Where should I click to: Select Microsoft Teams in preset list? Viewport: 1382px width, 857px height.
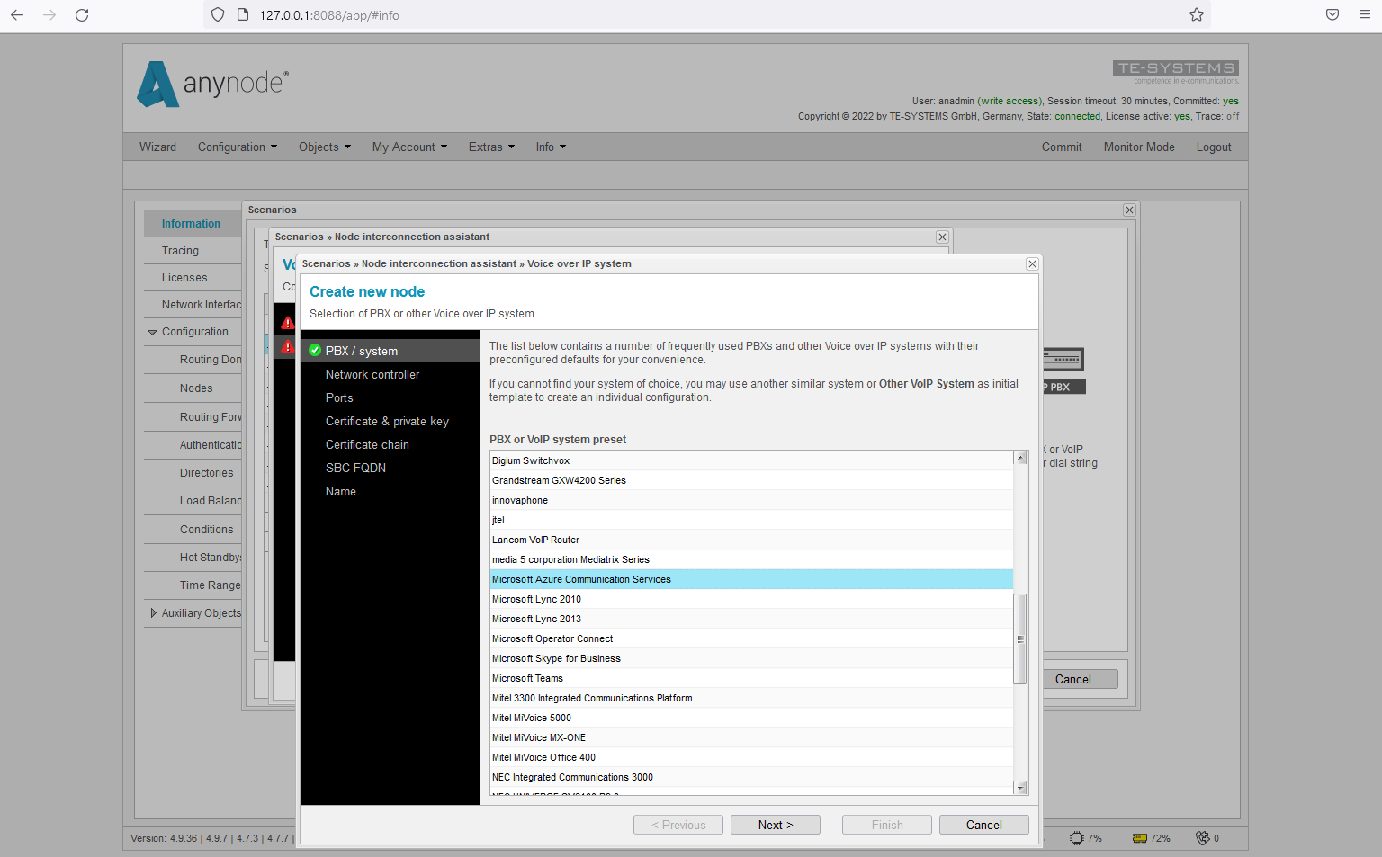point(751,679)
